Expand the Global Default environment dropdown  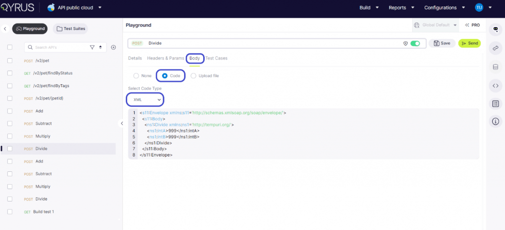pyautogui.click(x=435, y=25)
